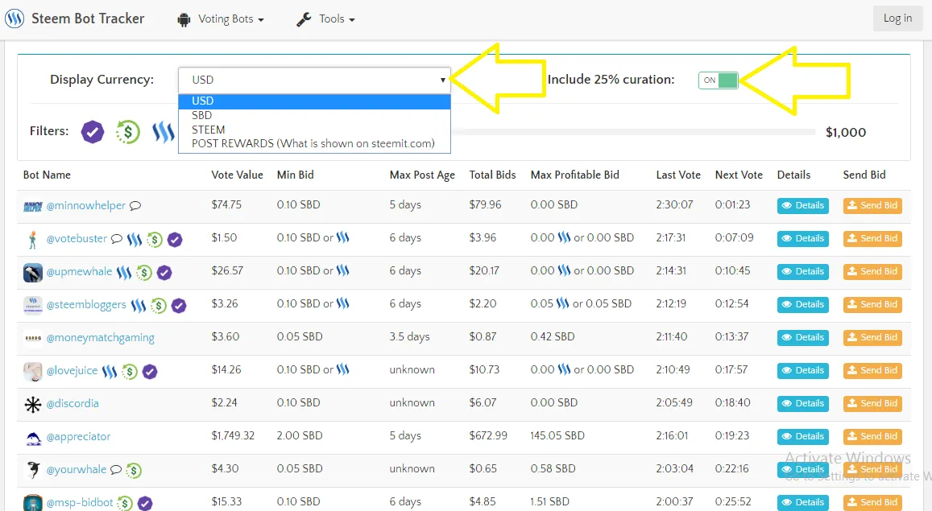
Task: View Details for @votebuster
Action: click(x=802, y=238)
